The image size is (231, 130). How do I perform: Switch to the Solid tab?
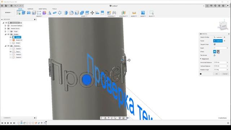[20, 9]
